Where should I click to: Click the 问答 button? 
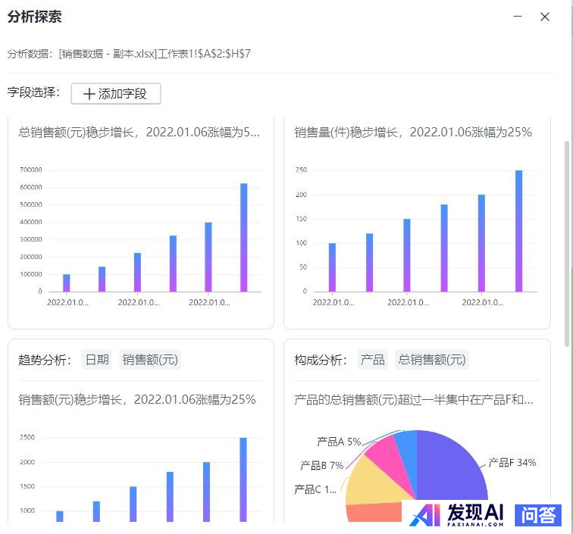(x=538, y=515)
